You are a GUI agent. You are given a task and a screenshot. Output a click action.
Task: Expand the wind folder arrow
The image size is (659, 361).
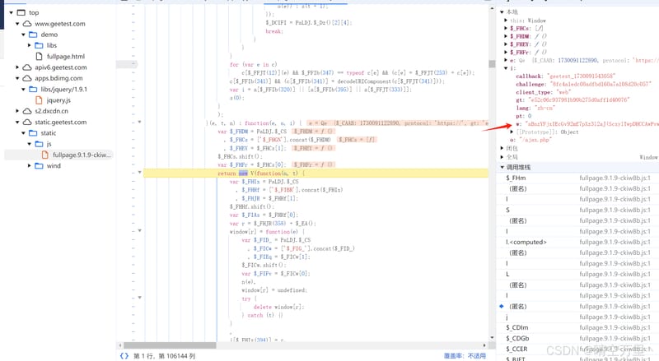click(30, 165)
